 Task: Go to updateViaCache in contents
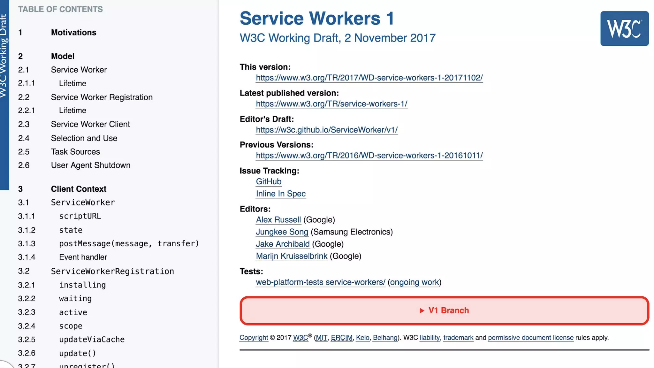[92, 340]
